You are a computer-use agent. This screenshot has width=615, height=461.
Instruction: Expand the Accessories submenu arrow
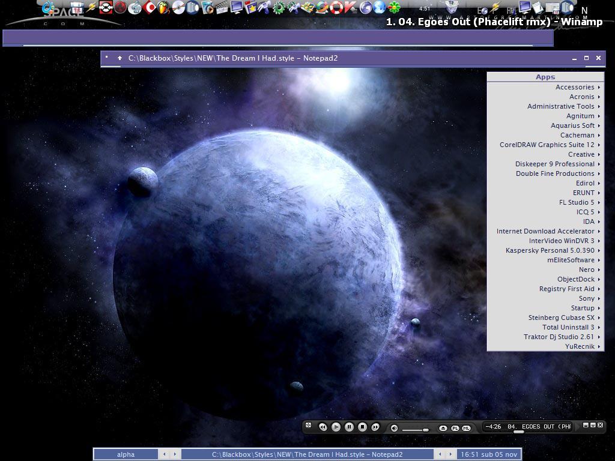(x=599, y=88)
